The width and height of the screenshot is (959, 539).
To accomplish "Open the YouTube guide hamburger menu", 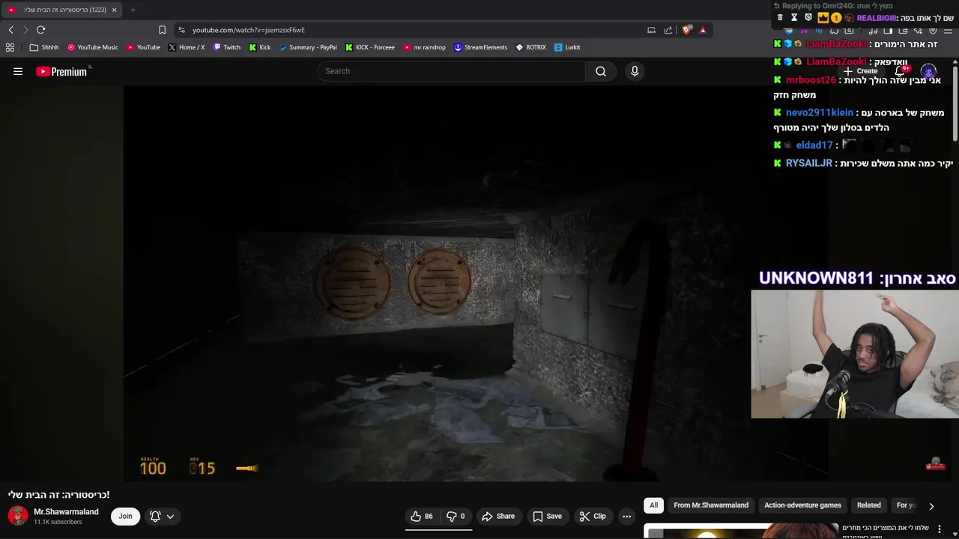I will [18, 71].
